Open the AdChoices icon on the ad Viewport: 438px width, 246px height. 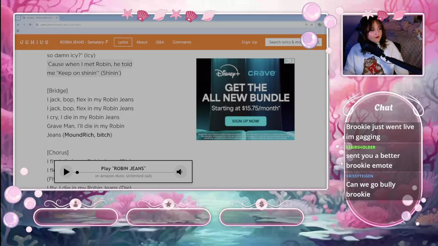tap(286, 61)
